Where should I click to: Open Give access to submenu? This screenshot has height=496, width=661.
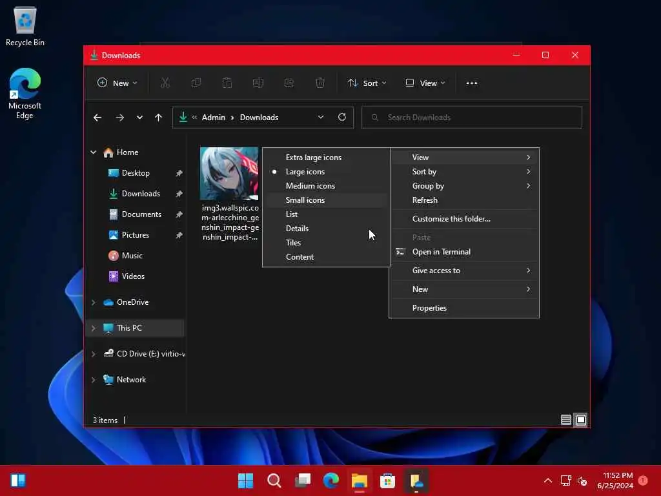[464, 271]
